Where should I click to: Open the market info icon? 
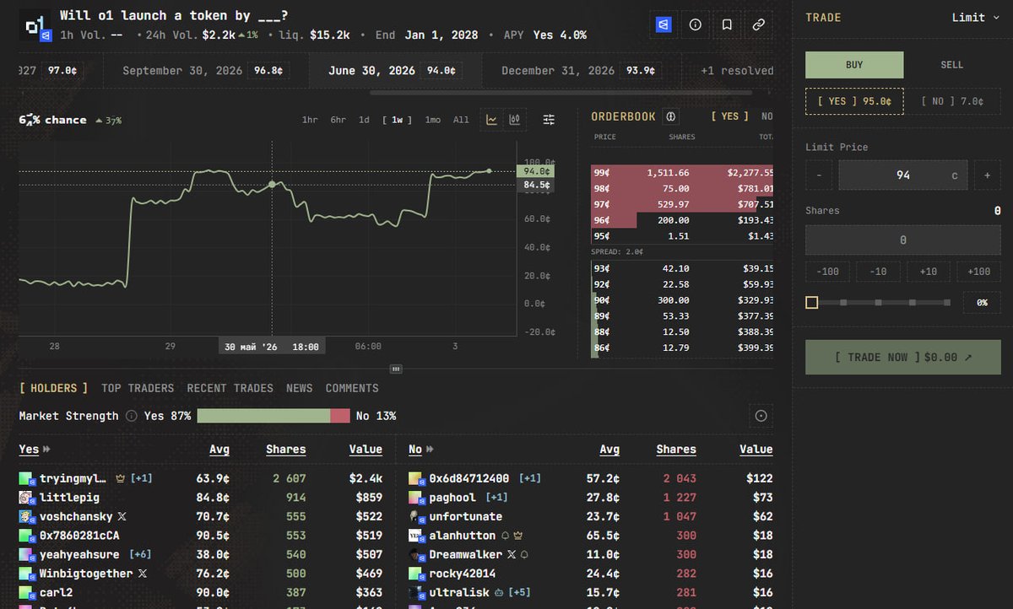[x=696, y=24]
